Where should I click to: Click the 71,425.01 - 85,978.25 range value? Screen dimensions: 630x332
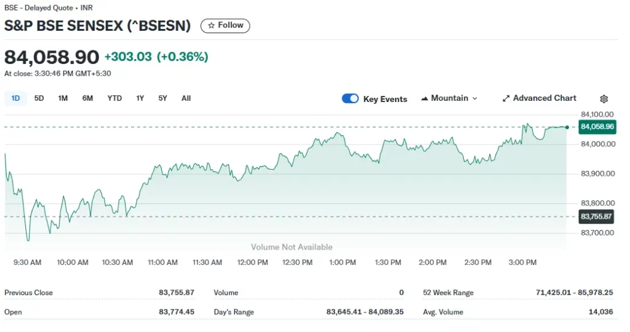click(575, 292)
